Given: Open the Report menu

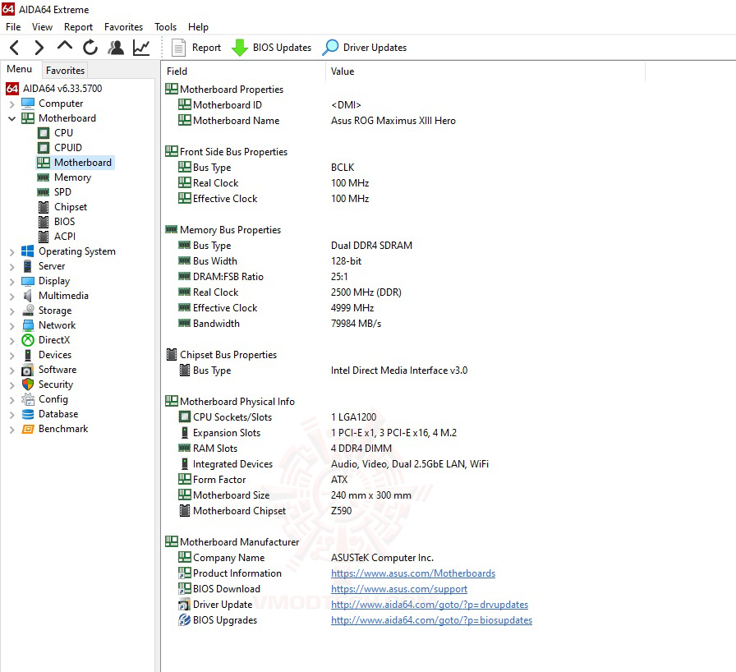Looking at the screenshot, I should [x=78, y=27].
